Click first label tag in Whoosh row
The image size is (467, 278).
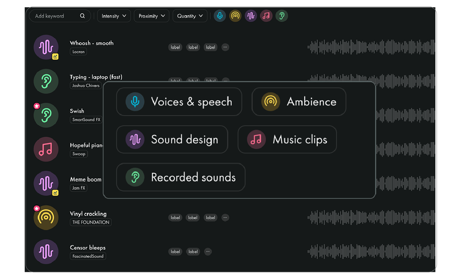(175, 47)
